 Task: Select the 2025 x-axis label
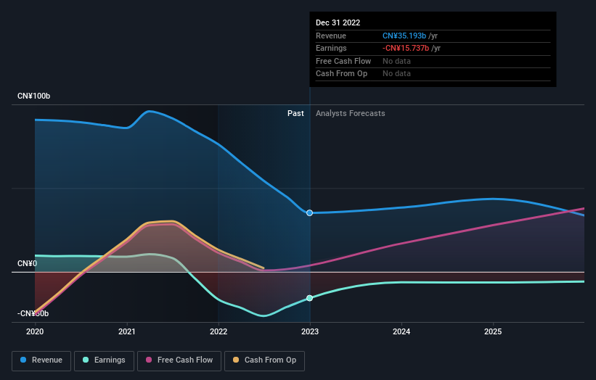click(x=493, y=331)
